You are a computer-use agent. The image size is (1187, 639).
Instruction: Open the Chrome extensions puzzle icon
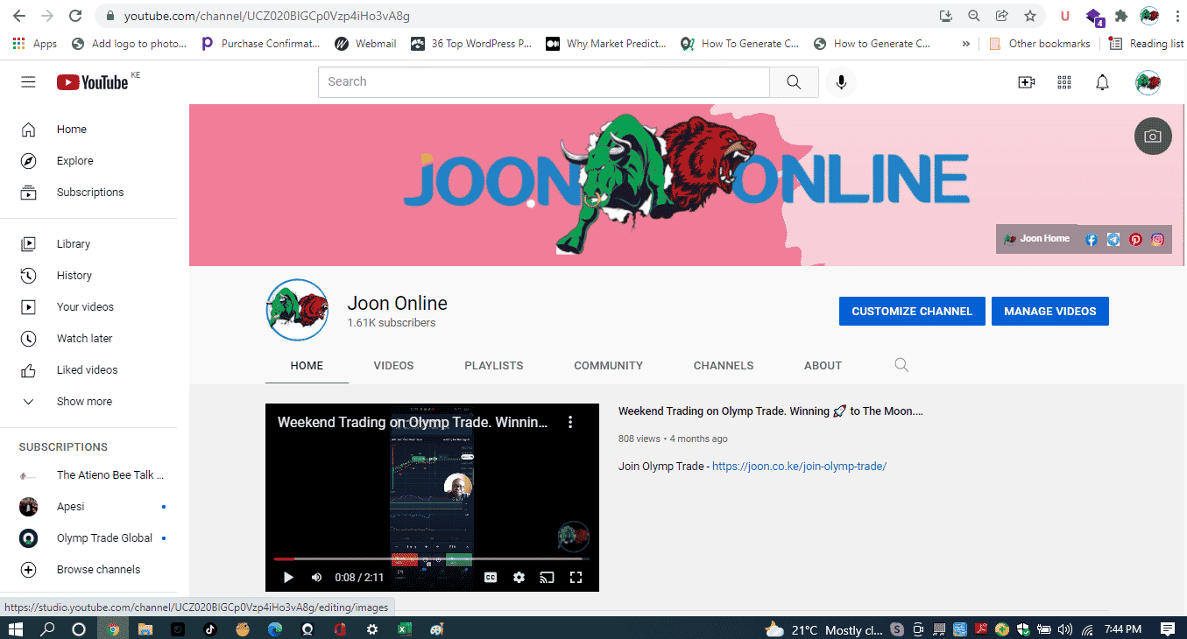pyautogui.click(x=1120, y=16)
